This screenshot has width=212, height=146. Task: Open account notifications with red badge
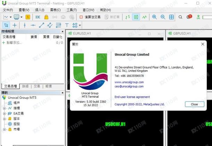(x=189, y=17)
